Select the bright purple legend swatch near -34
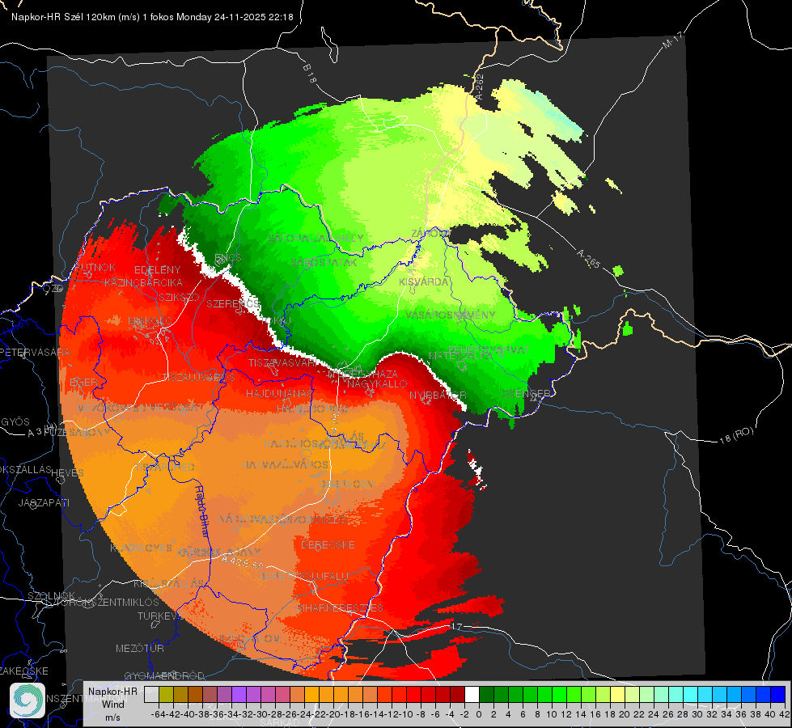The image size is (792, 728). [239, 694]
